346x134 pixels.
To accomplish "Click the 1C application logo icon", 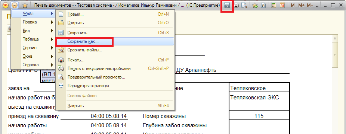I will (5, 5).
